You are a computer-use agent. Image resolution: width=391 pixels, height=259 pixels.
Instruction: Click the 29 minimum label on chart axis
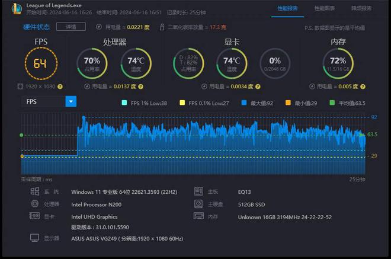click(x=374, y=156)
